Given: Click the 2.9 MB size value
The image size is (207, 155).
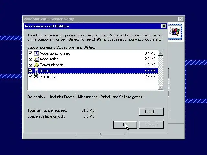Looking at the screenshot, I should coord(150,77).
